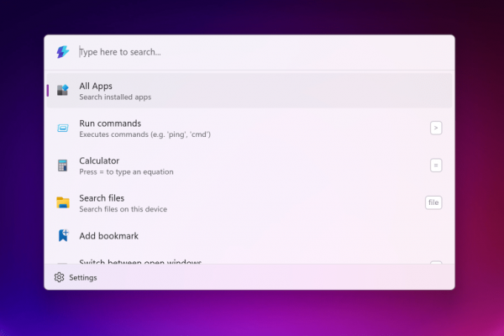This screenshot has height=336, width=504.
Task: Click the '=' alias badge
Action: pos(436,165)
